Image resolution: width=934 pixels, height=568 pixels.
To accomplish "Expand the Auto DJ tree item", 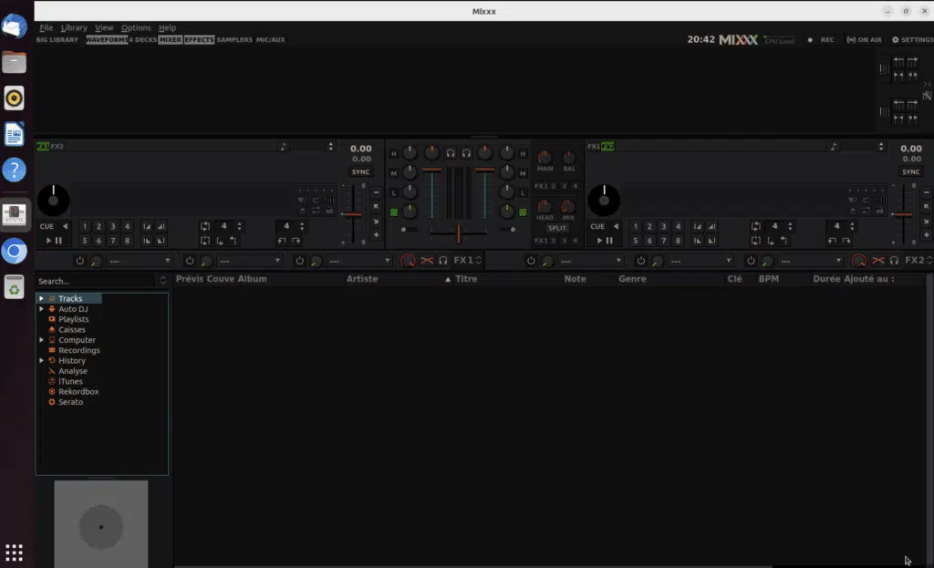I will (41, 309).
